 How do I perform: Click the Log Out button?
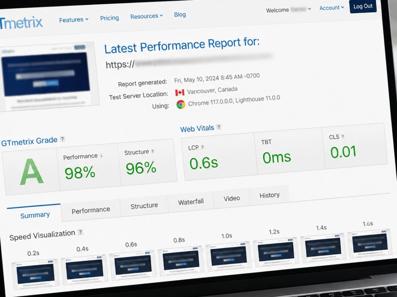363,6
